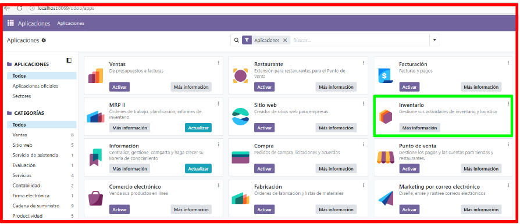Activate Marketing por correo electrónico app
Screen dimensions: 520x224
point(409,209)
